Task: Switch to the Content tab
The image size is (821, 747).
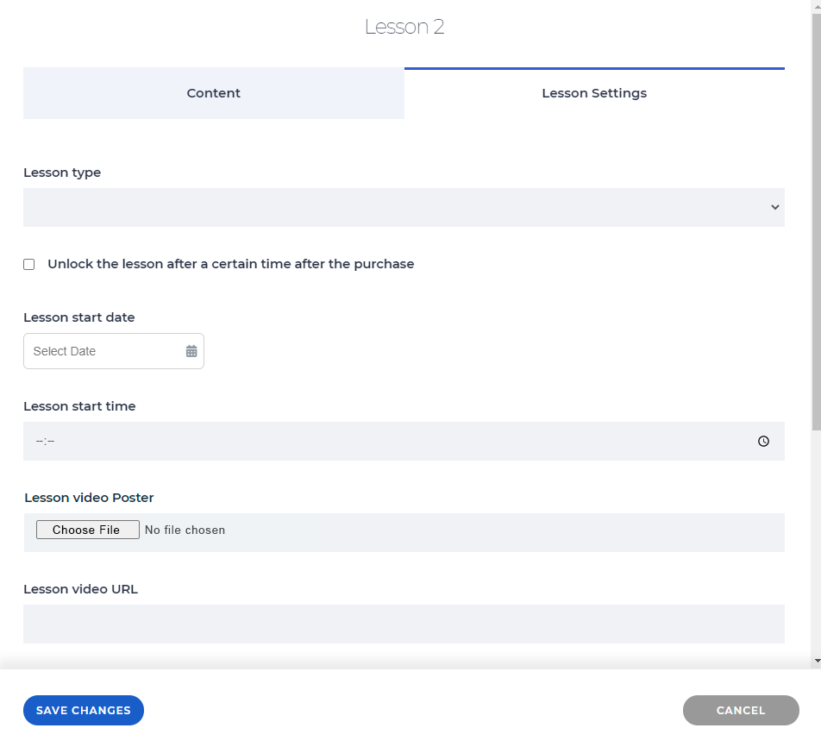Action: [214, 93]
